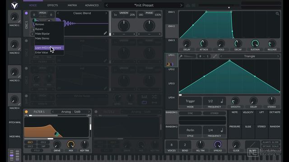Click the Spread knob
The width and height of the screenshot is (289, 162).
point(218,144)
